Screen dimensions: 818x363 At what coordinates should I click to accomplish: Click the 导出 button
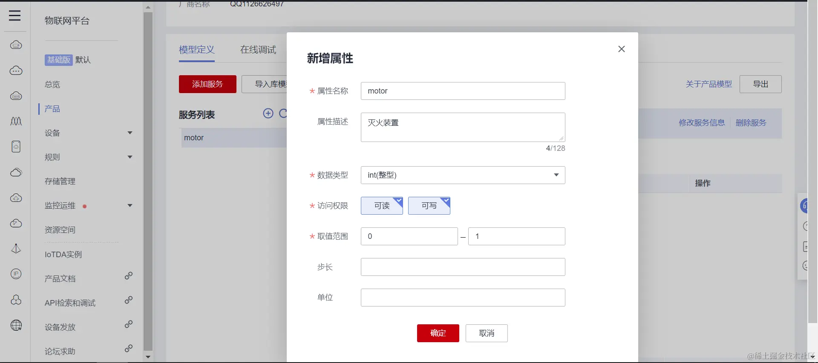pyautogui.click(x=760, y=84)
